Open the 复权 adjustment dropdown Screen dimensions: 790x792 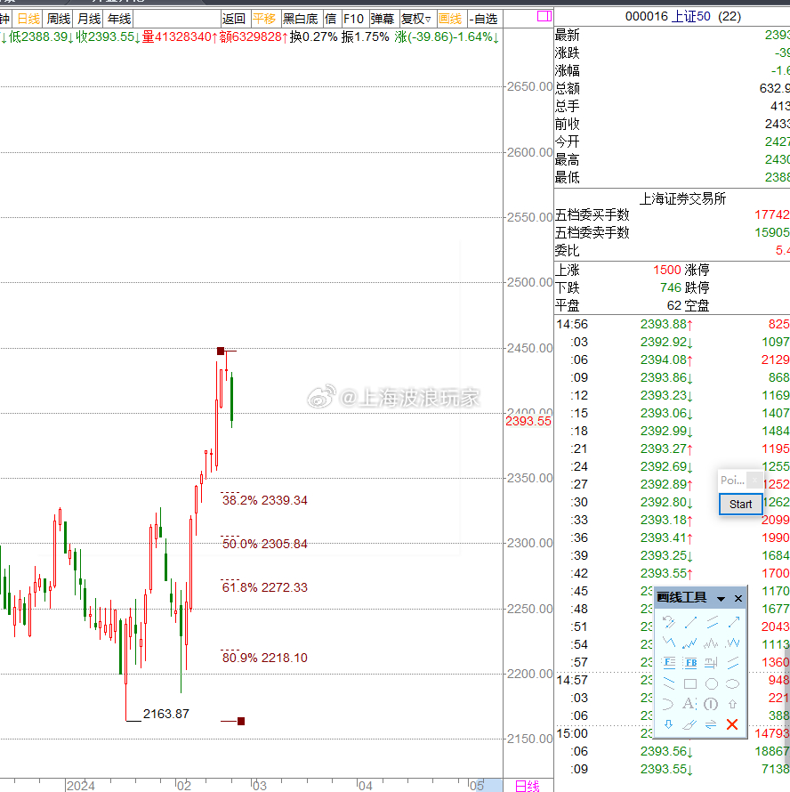[x=415, y=19]
